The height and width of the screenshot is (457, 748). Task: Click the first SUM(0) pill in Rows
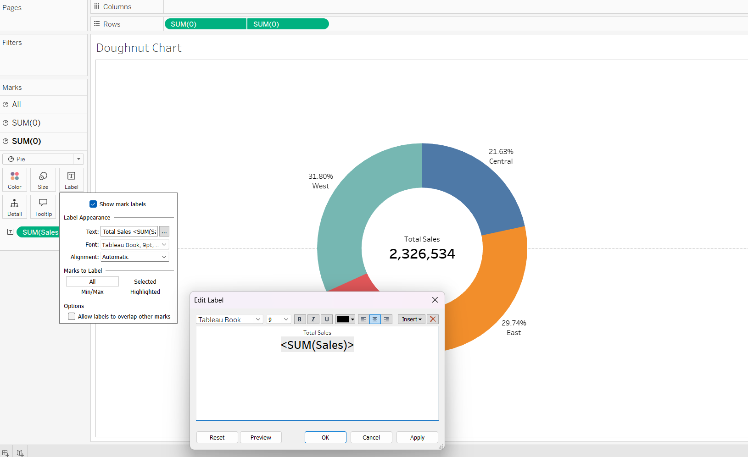click(x=205, y=24)
